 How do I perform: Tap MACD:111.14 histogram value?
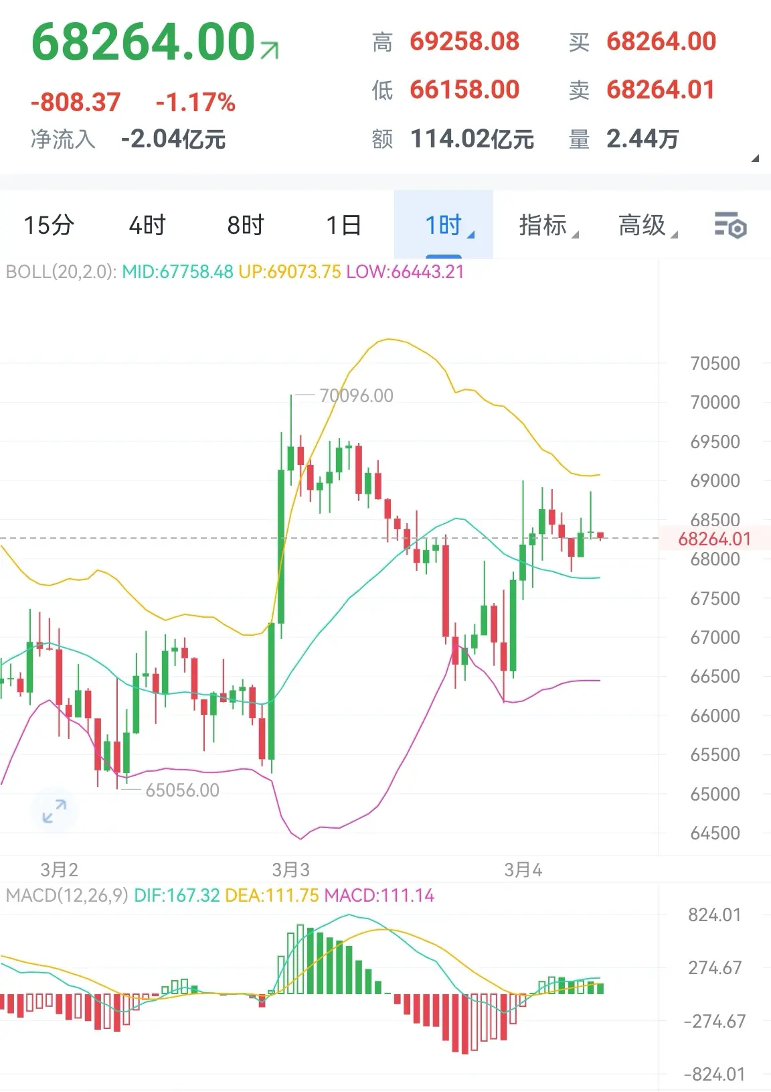coord(379,895)
